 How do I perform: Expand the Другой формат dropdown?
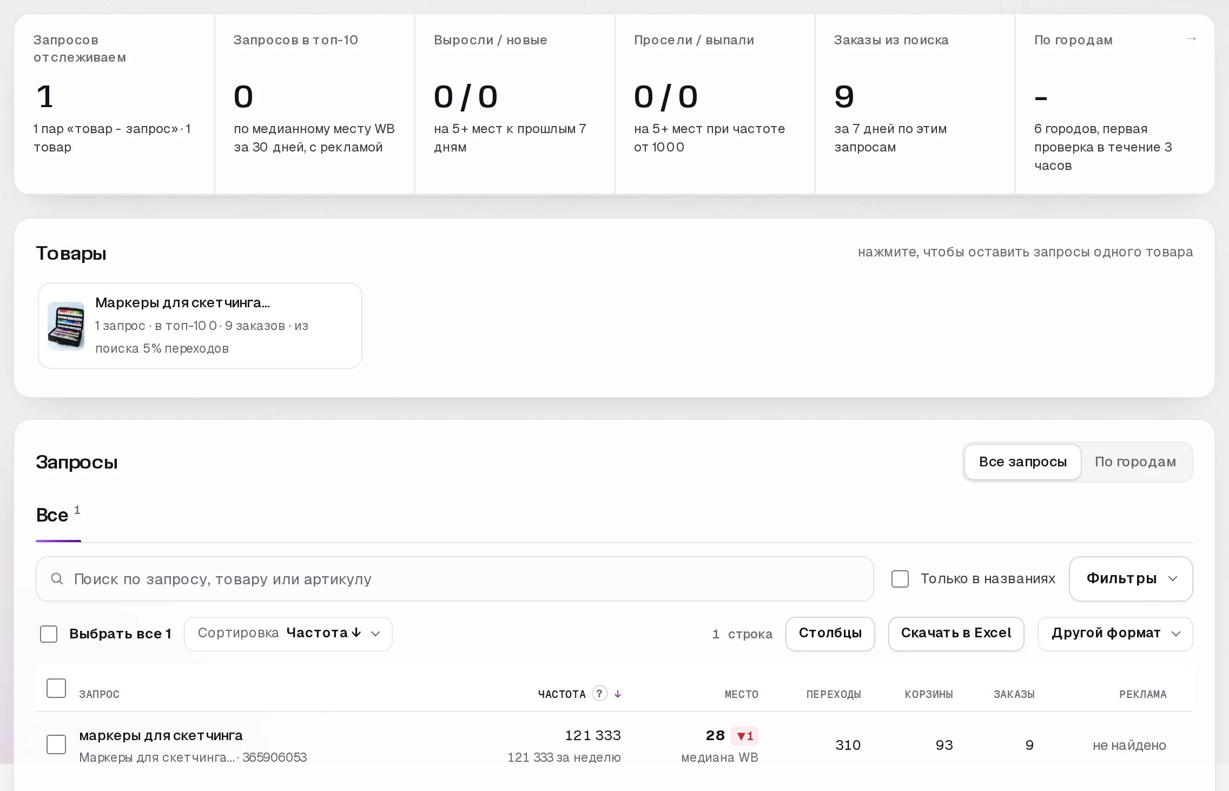(x=1115, y=634)
